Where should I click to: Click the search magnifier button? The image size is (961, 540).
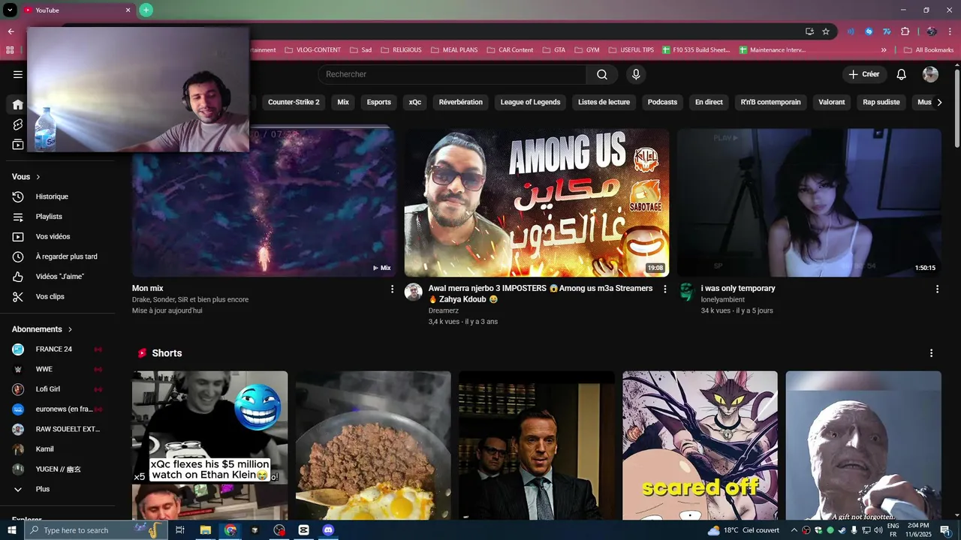tap(602, 74)
